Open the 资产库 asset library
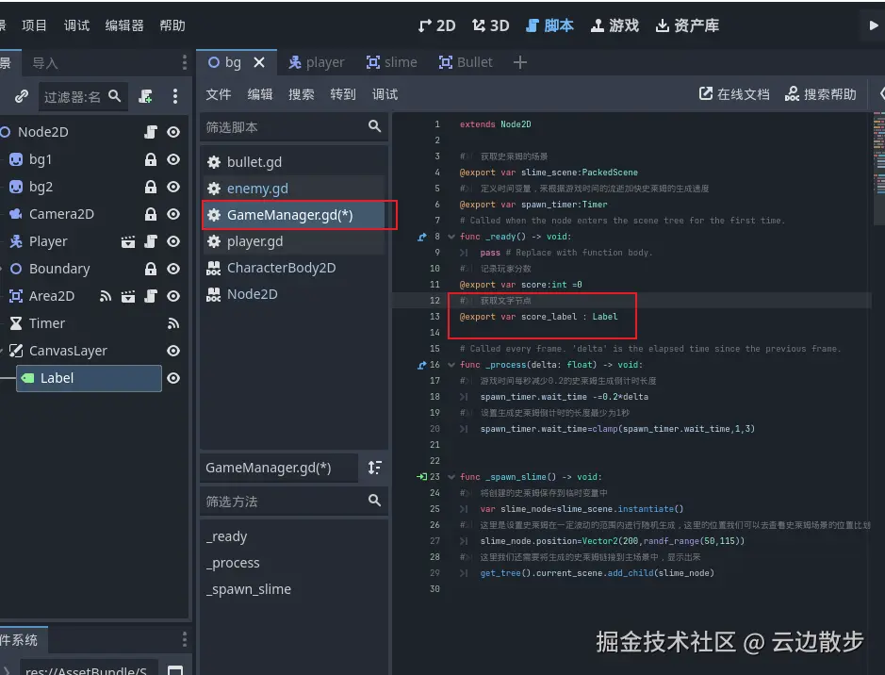885x675 pixels. (x=687, y=25)
